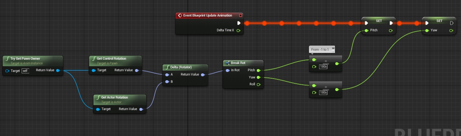Screen dimensions: 461x136
Task: Click Yaw input pin on SET Yaw node
Action: [427, 30]
